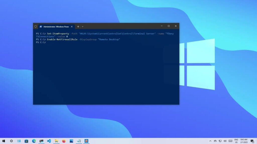The image size is (257, 144).
Task: Launch Microsoft Store from the taskbar
Action: tap(26, 141)
